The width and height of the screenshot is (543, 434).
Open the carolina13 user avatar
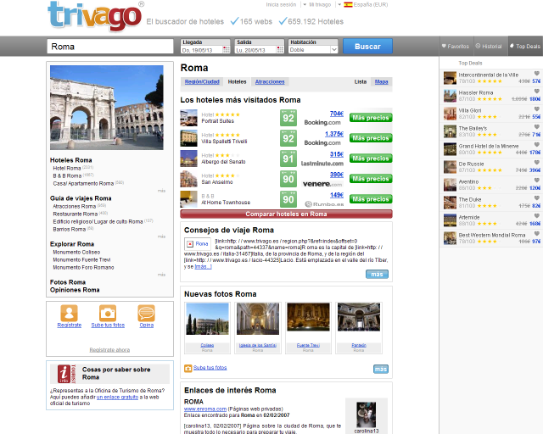click(x=366, y=415)
